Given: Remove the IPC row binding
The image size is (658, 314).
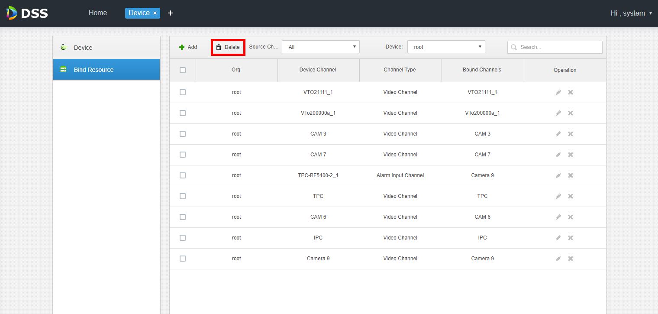Looking at the screenshot, I should [571, 238].
